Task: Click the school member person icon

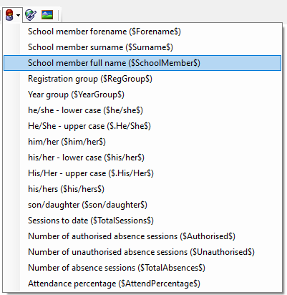Action: (x=9, y=15)
